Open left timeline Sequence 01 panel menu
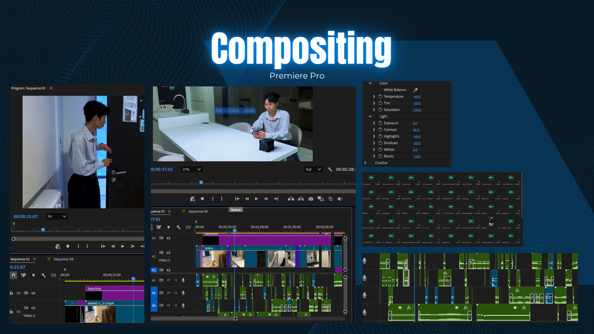Screen dimensions: 594x334 coord(34,259)
